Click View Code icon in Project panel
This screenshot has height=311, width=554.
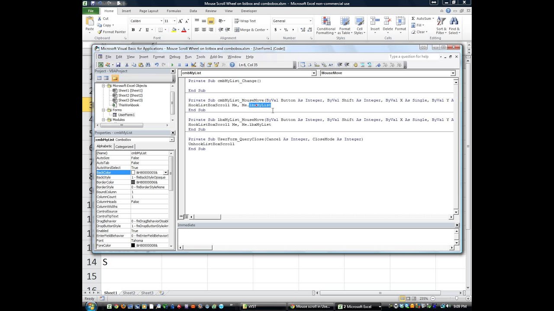[99, 78]
